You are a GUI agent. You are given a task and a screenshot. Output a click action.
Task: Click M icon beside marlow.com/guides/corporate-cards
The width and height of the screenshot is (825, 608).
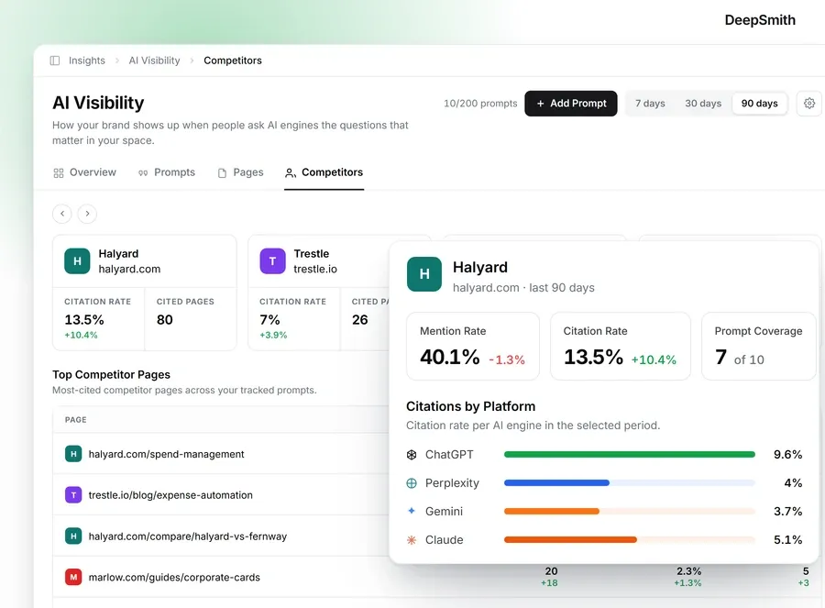point(73,577)
